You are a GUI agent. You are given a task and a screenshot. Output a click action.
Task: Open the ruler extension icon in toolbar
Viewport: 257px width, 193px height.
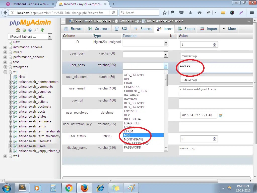[223, 13]
